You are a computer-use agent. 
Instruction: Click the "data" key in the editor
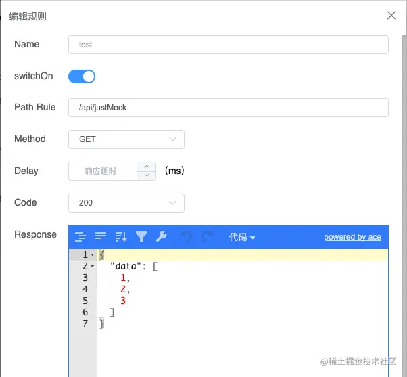click(126, 266)
